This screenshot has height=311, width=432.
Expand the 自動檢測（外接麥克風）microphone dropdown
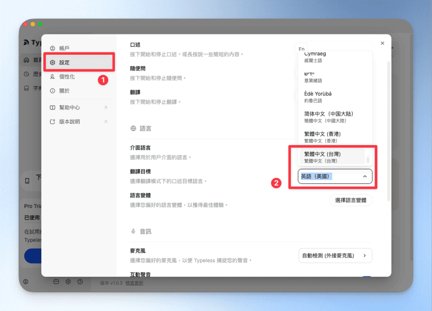pyautogui.click(x=335, y=255)
